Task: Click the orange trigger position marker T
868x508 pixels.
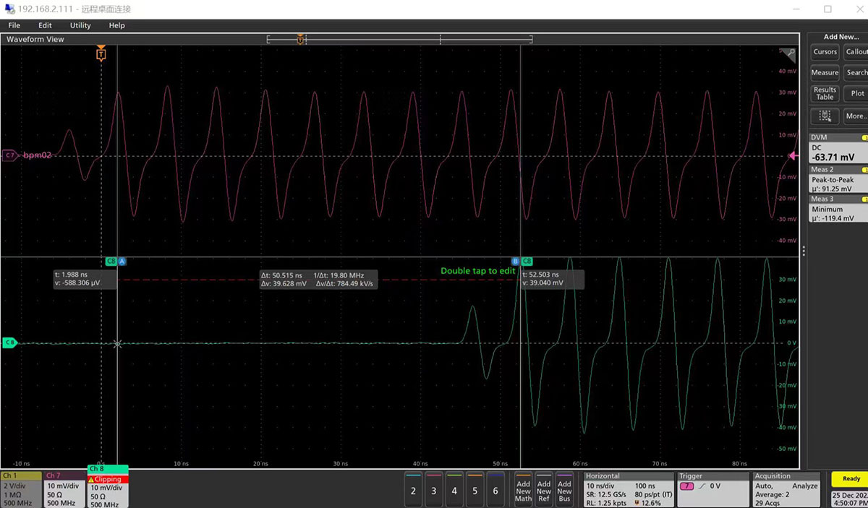Action: click(101, 54)
